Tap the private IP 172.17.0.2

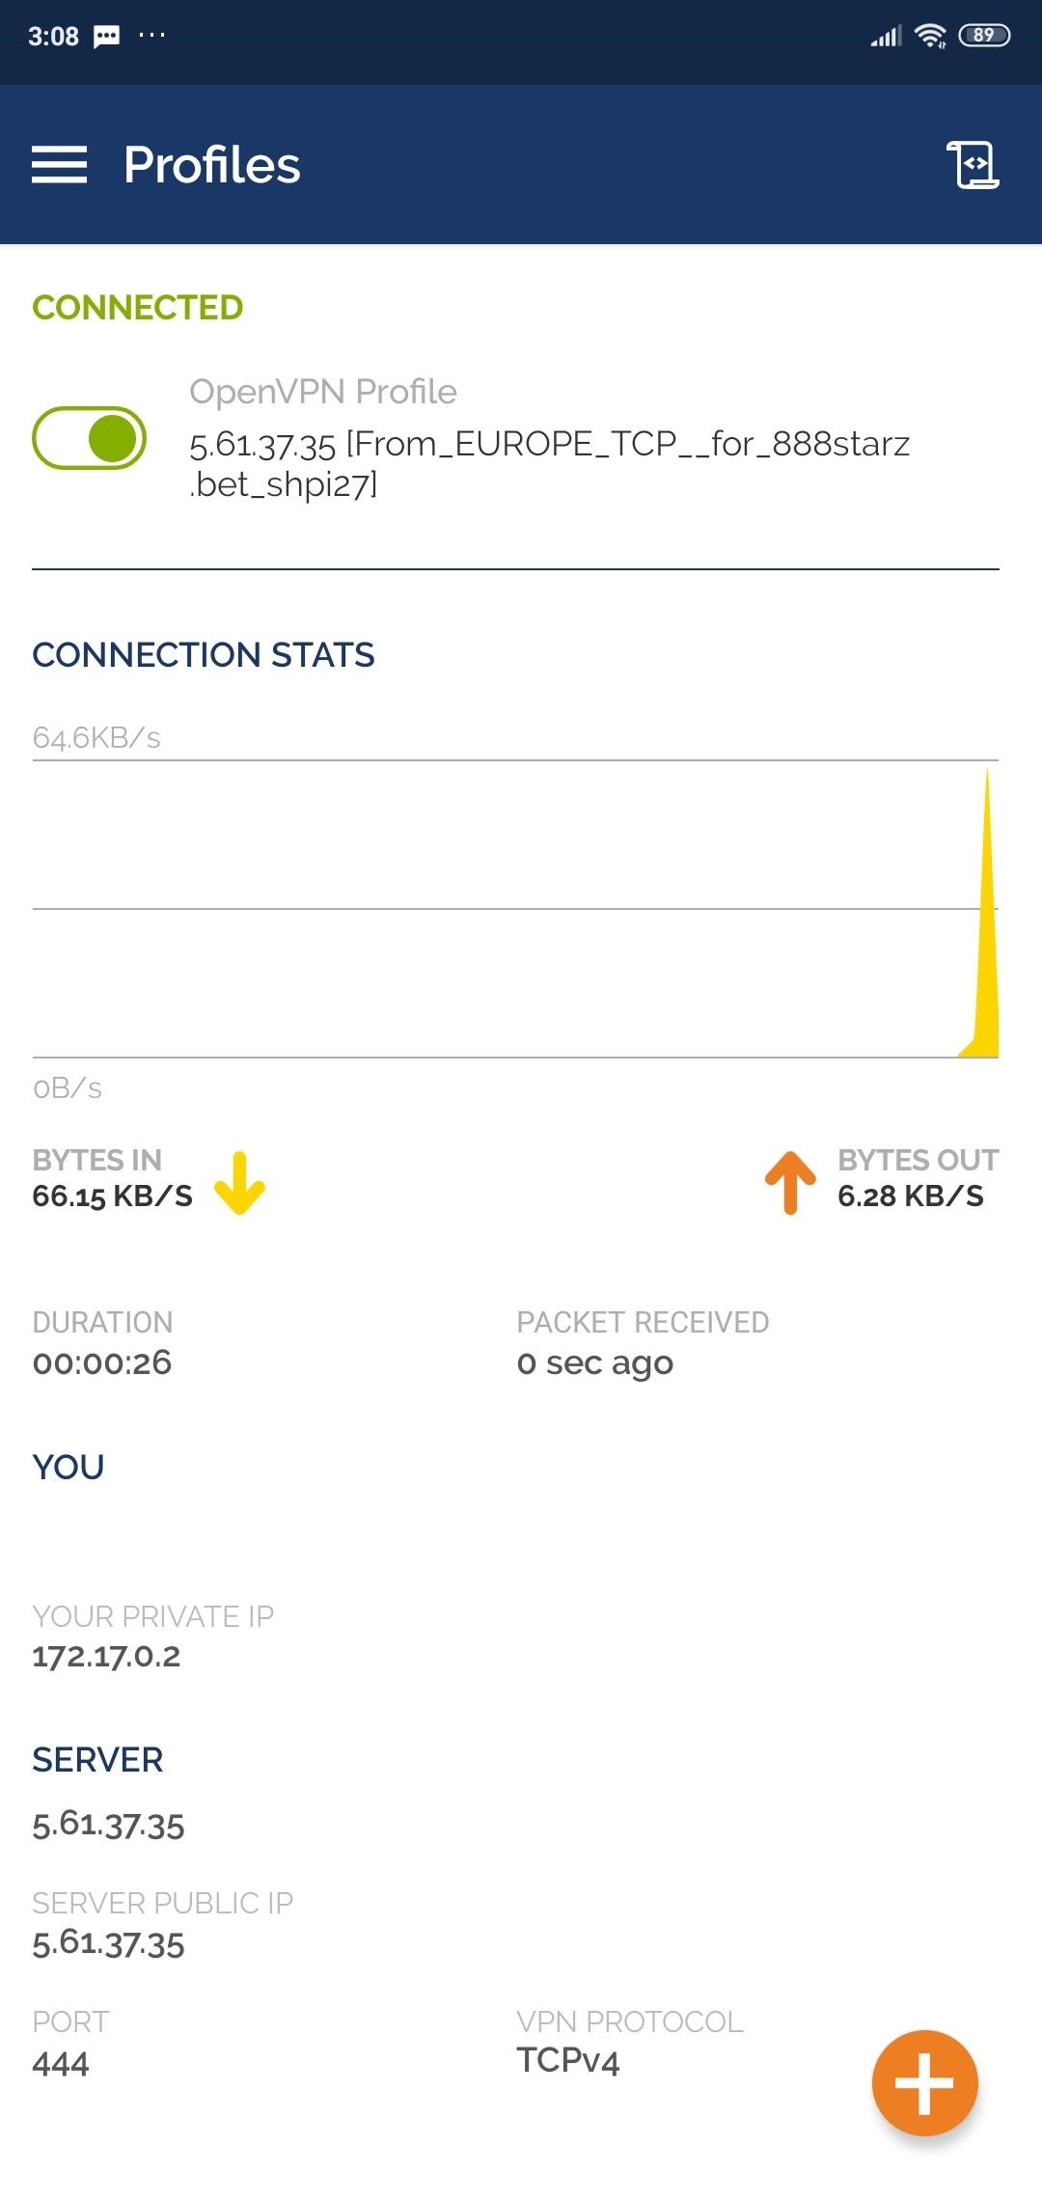(x=106, y=1656)
